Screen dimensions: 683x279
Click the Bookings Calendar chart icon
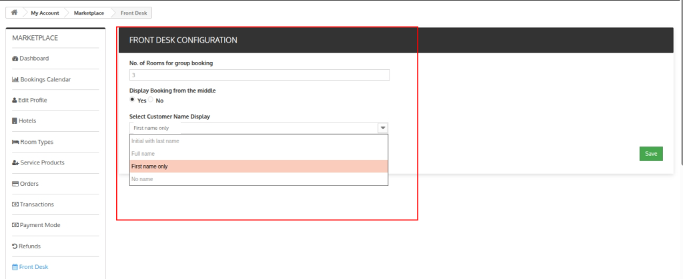pyautogui.click(x=16, y=79)
